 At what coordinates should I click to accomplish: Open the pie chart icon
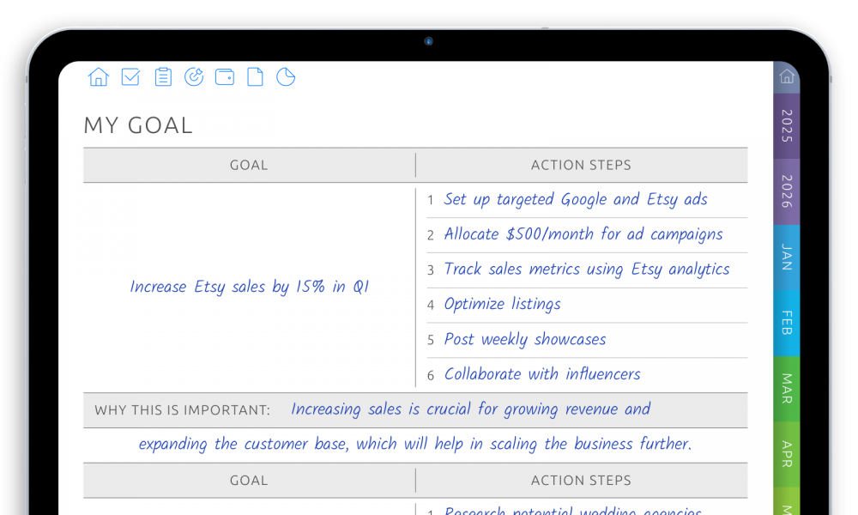pos(286,77)
